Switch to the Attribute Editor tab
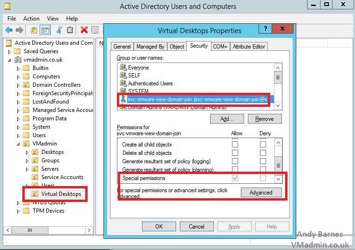The image size is (355, 250). pyautogui.click(x=249, y=47)
